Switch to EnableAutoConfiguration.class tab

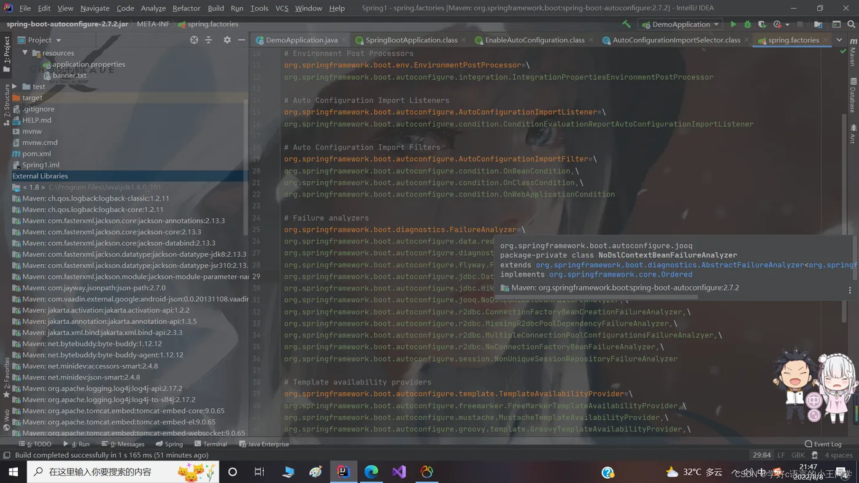click(534, 40)
